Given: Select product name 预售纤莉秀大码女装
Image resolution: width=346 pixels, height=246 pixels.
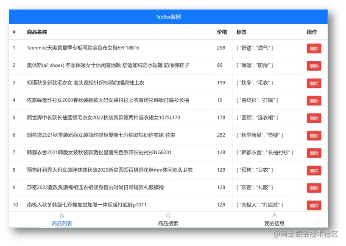Looking at the screenshot, I should pos(110,170).
